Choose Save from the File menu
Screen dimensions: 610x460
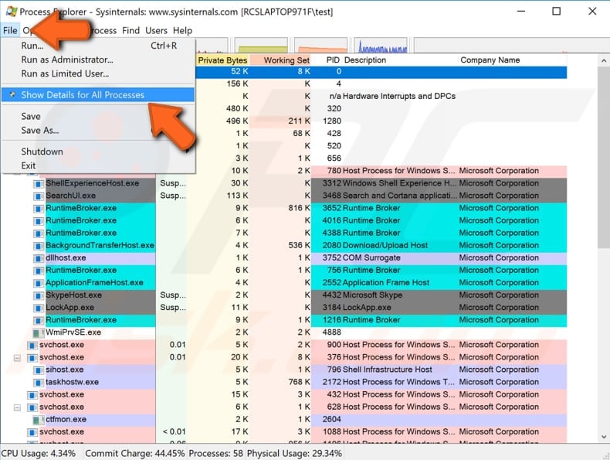click(98, 117)
